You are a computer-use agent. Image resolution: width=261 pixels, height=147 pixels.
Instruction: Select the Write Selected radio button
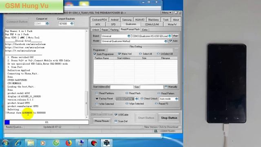point(97,104)
